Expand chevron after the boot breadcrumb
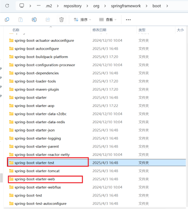Image resolution: width=188 pixels, height=209 pixels. 167,6
